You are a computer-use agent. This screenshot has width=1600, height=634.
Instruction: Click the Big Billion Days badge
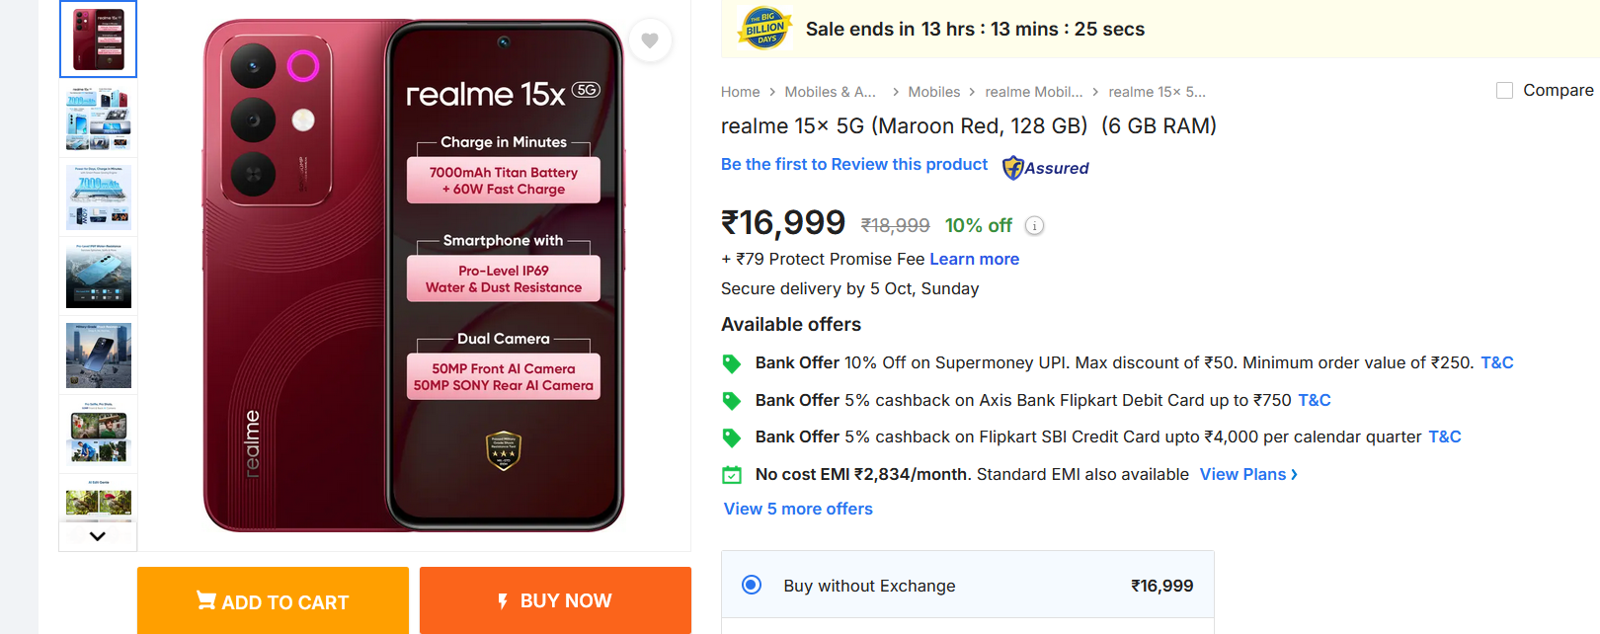click(762, 29)
